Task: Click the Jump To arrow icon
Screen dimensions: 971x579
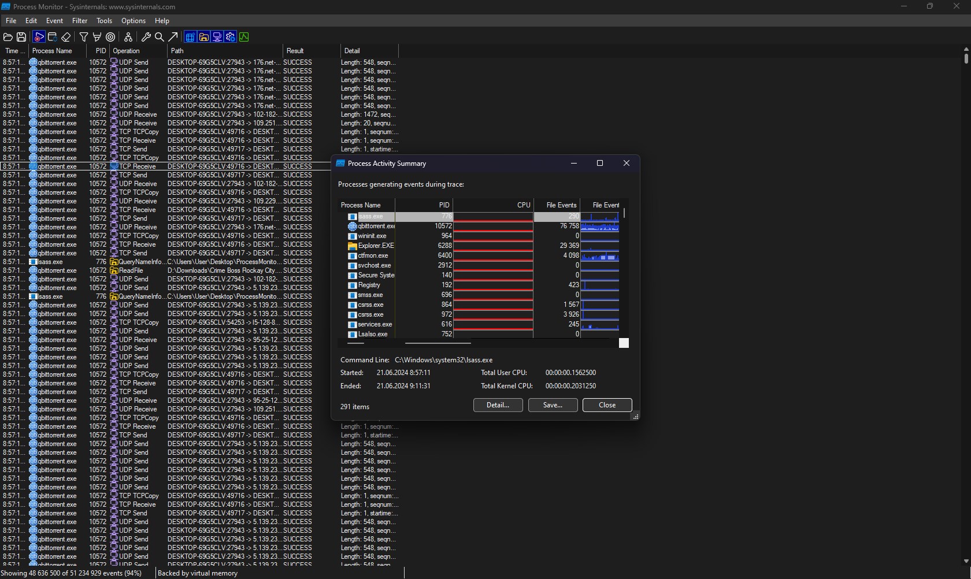Action: pos(173,37)
